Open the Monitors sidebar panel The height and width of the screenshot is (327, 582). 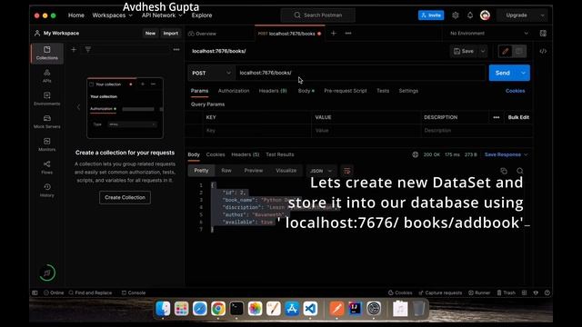click(46, 144)
